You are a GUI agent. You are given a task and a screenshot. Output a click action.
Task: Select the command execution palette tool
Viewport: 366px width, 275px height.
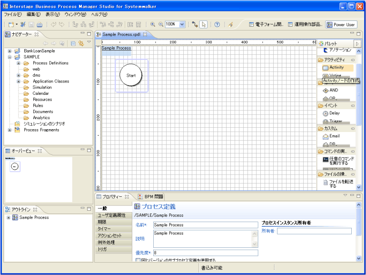(338, 161)
